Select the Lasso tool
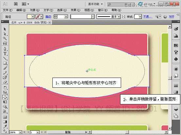Viewport: 181px width, 135px height. click(5, 43)
